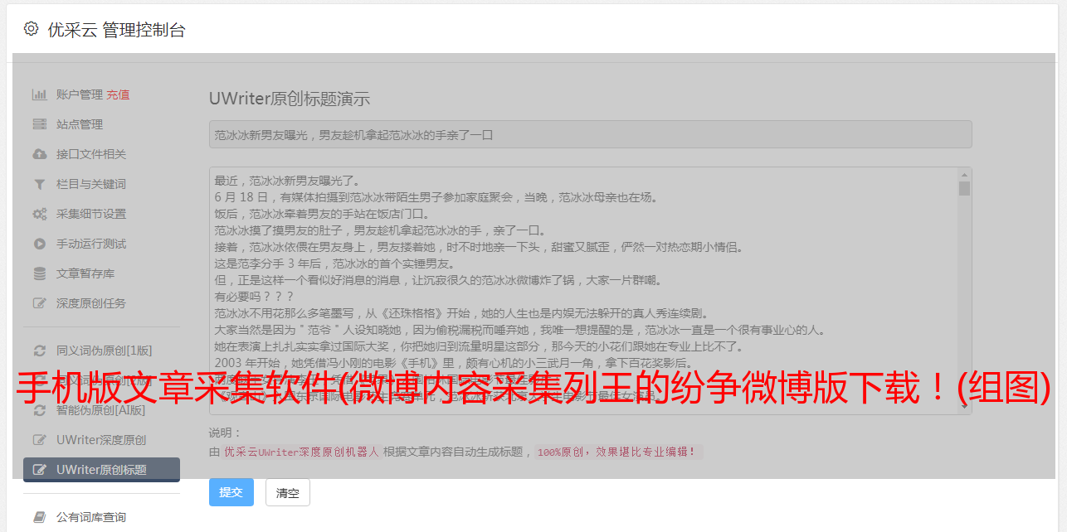Select the UWriter原创标题 sidebar item
The image size is (1067, 532).
(101, 470)
